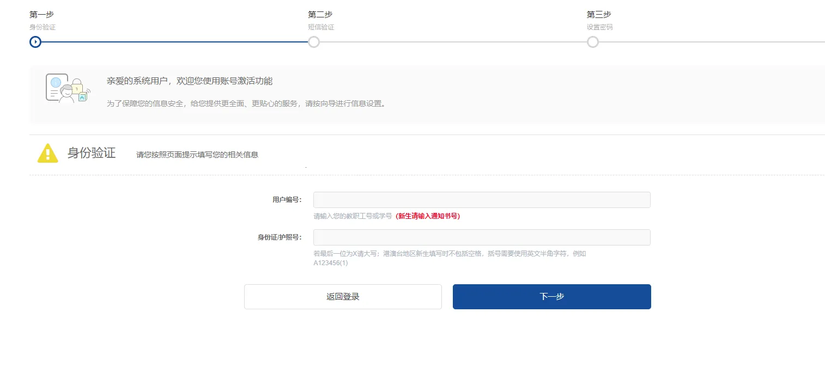825x367 pixels.
Task: Click inside the 用户编号 input field
Action: [x=481, y=199]
